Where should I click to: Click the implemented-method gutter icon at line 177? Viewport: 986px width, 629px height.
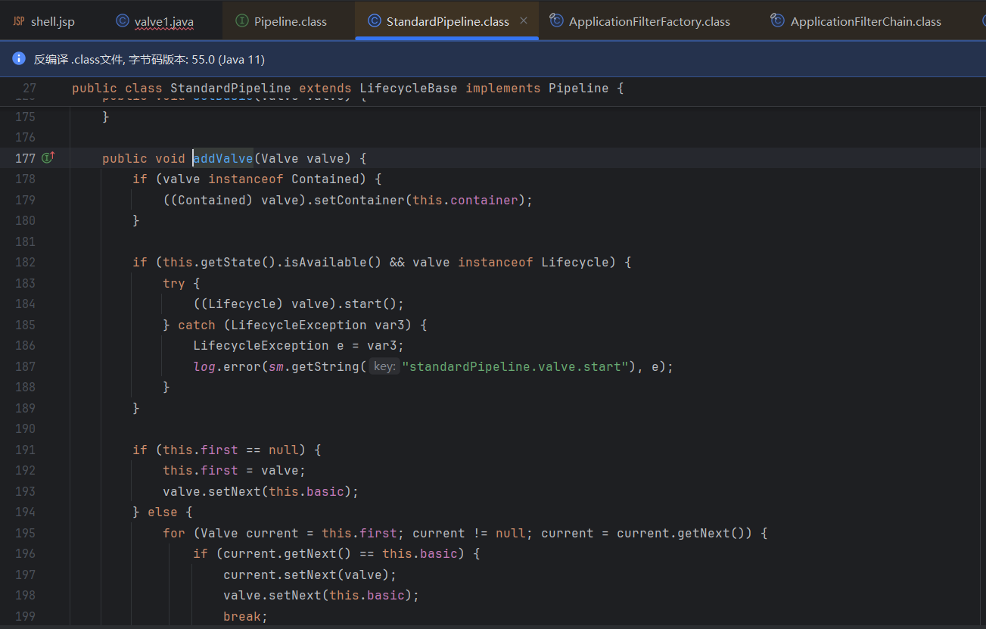coord(48,158)
